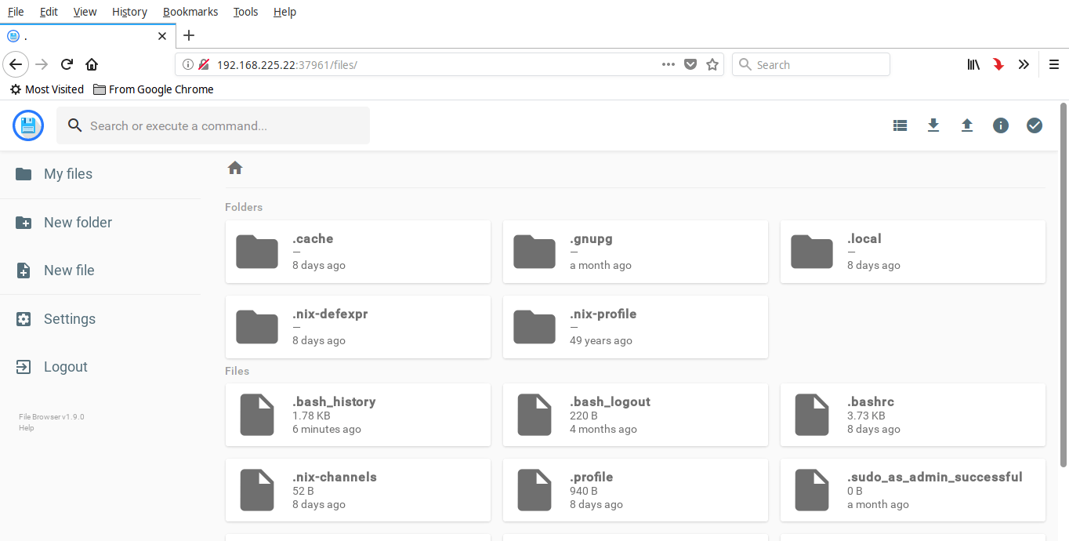Open the .nix-profile folder
The height and width of the screenshot is (541, 1069).
coord(636,327)
